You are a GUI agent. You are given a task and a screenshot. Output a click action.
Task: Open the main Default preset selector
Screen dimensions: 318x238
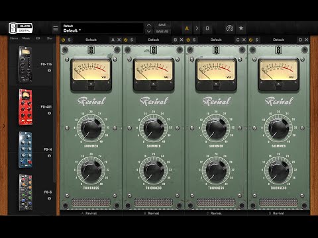(102, 28)
